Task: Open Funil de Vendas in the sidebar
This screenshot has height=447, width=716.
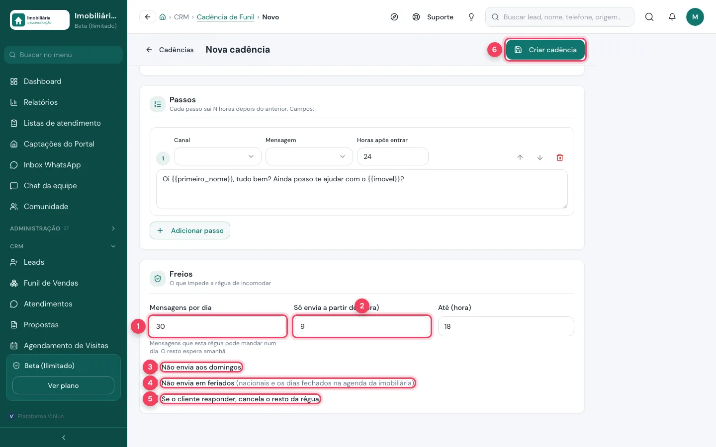Action: [63, 283]
